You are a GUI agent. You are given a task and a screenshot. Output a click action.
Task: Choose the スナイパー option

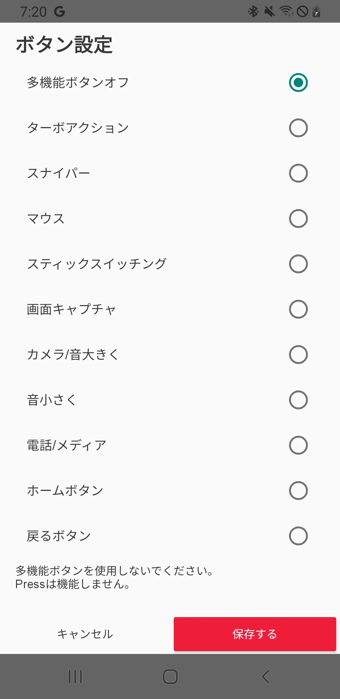coord(298,173)
